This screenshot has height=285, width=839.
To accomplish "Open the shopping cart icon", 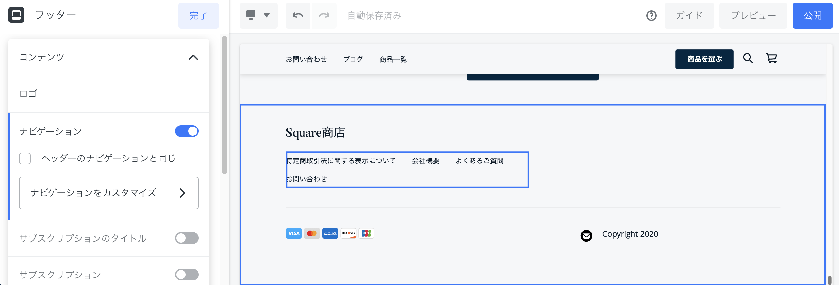I will [771, 59].
